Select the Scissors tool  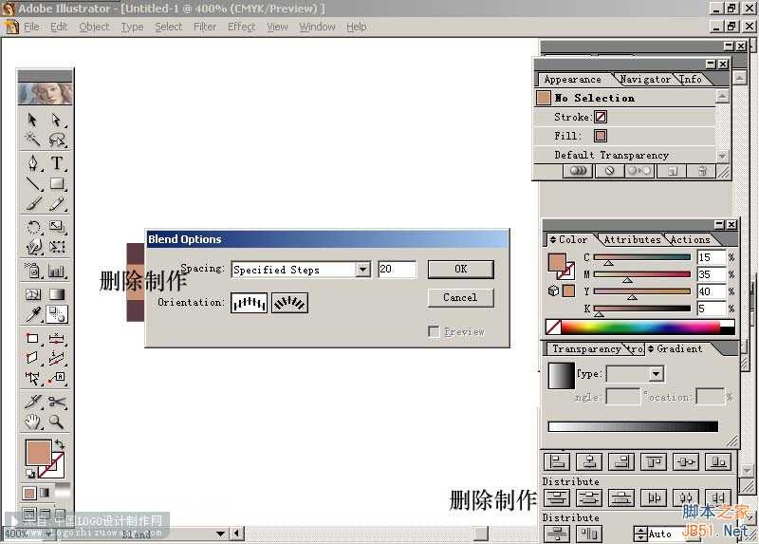coord(57,402)
